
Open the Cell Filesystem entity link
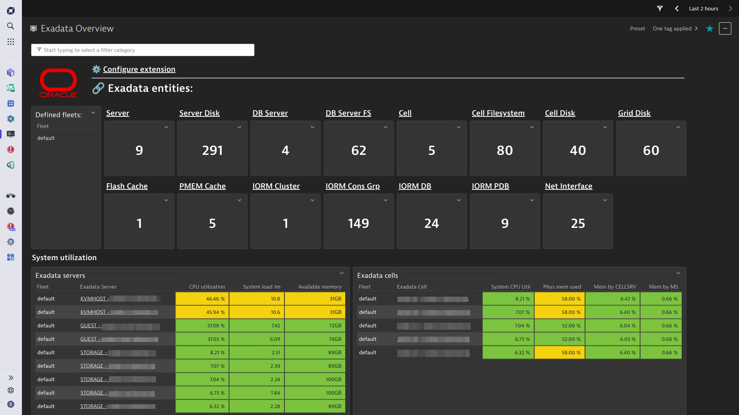pyautogui.click(x=498, y=113)
